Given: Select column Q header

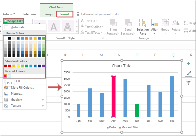Looking at the screenshot, I should (173, 55).
